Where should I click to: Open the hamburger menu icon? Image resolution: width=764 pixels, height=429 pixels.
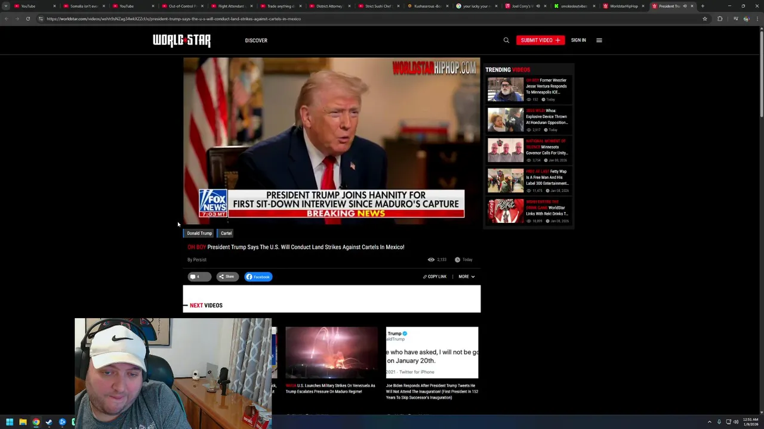pos(599,40)
